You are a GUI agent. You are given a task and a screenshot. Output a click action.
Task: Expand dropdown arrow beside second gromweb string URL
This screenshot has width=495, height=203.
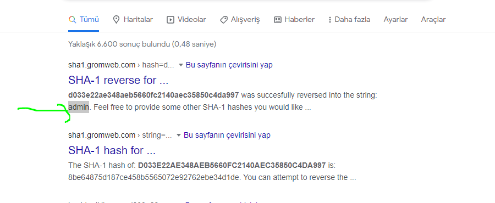pyautogui.click(x=179, y=136)
